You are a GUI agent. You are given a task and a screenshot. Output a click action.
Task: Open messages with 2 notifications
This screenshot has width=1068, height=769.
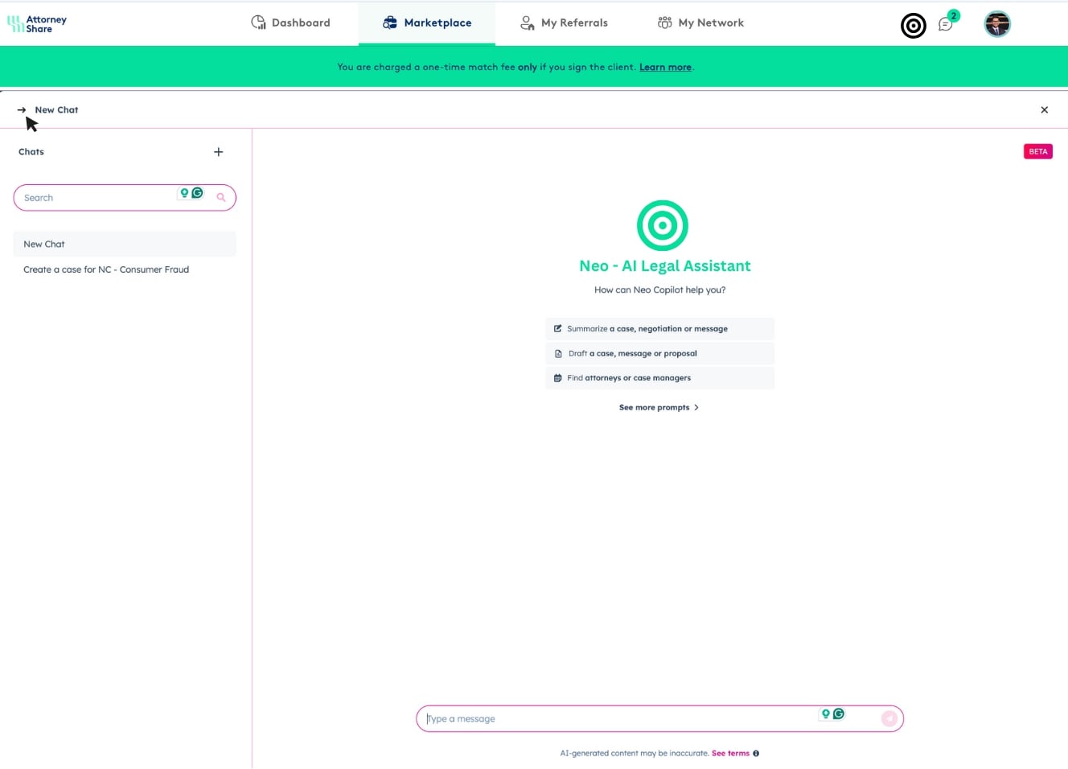tap(946, 24)
